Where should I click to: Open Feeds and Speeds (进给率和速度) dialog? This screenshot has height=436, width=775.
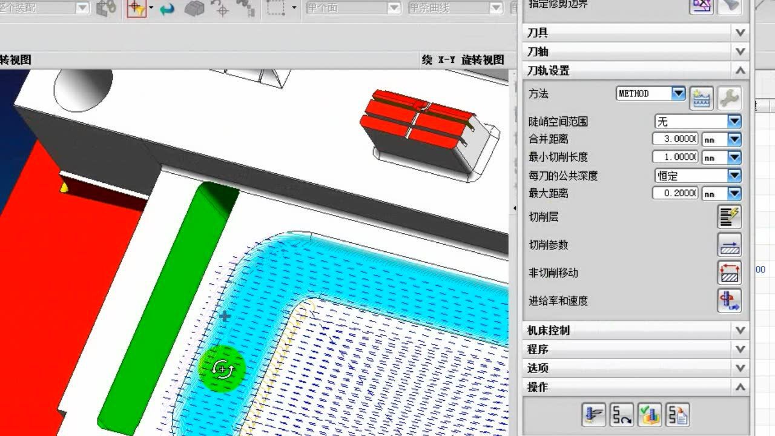click(729, 301)
